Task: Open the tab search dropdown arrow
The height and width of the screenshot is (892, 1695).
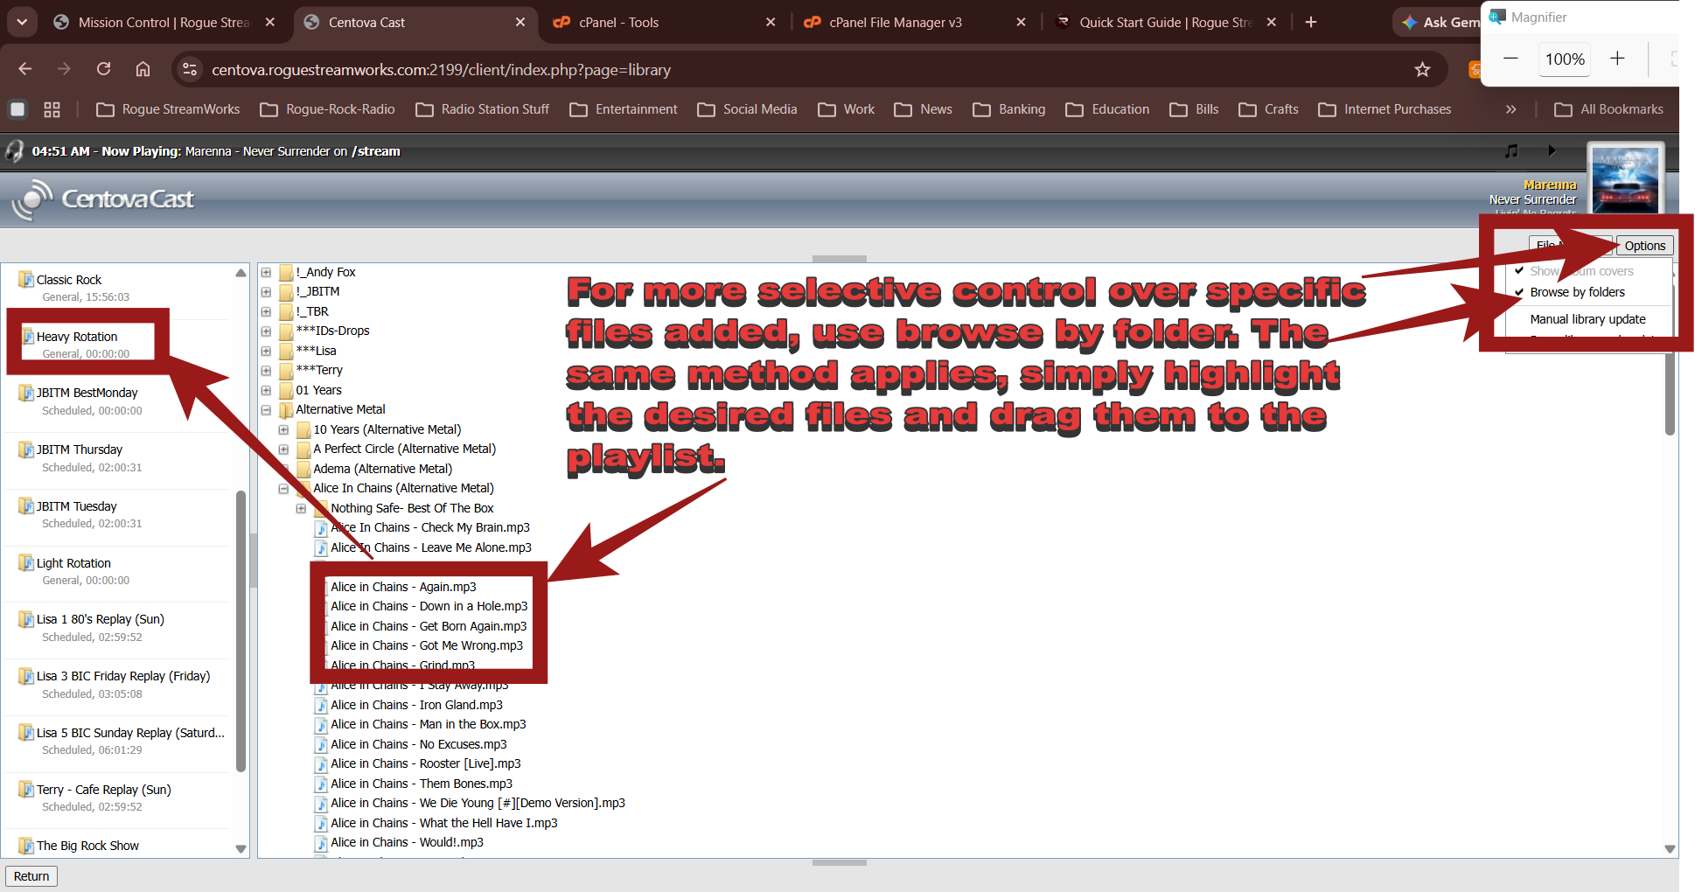Action: click(x=22, y=22)
